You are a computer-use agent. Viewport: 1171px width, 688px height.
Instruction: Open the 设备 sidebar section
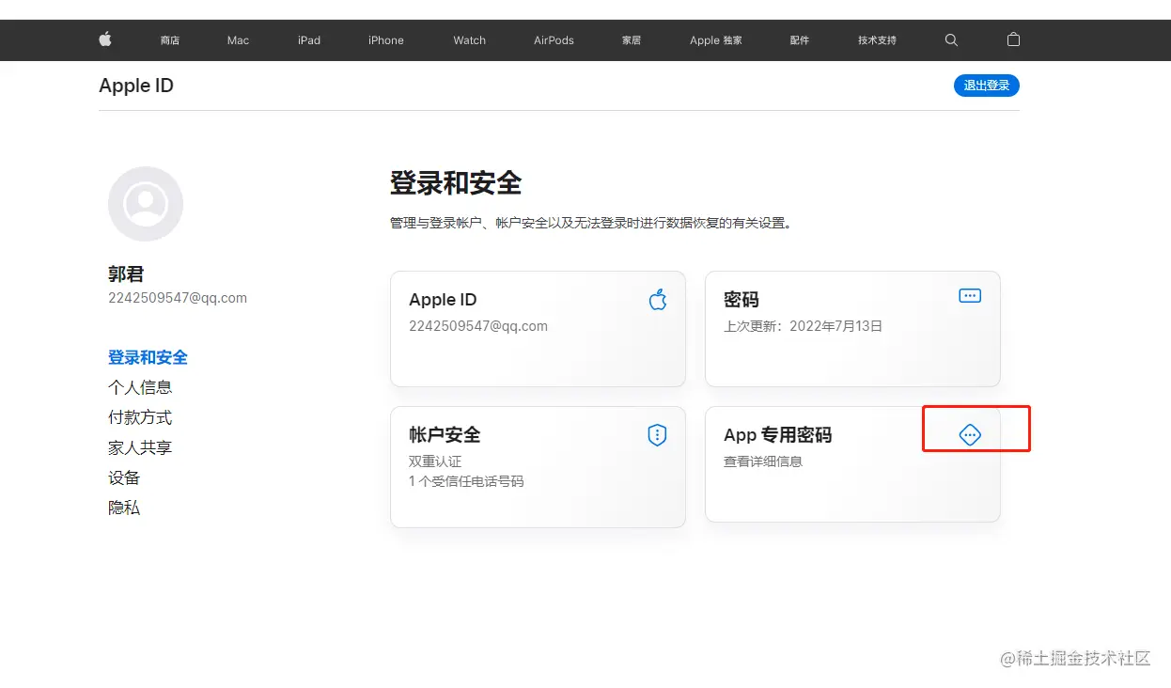(x=124, y=477)
